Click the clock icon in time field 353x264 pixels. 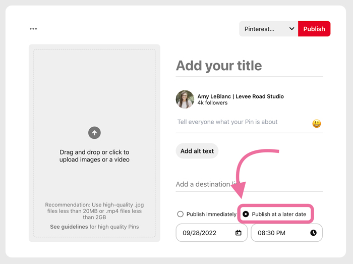click(313, 233)
